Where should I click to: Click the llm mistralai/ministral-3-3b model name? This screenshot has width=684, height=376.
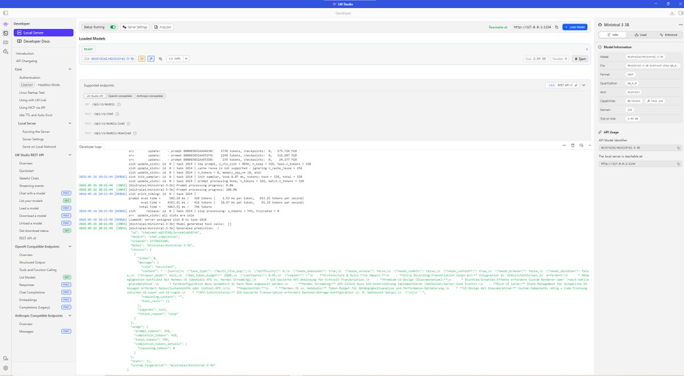[109, 59]
